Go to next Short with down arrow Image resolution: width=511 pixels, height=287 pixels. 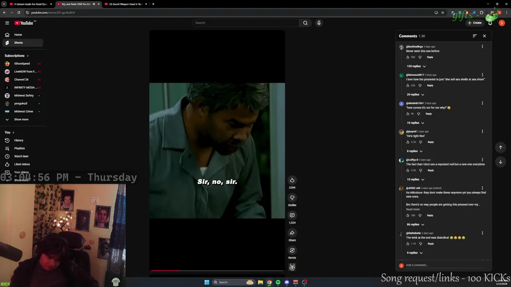(x=501, y=162)
